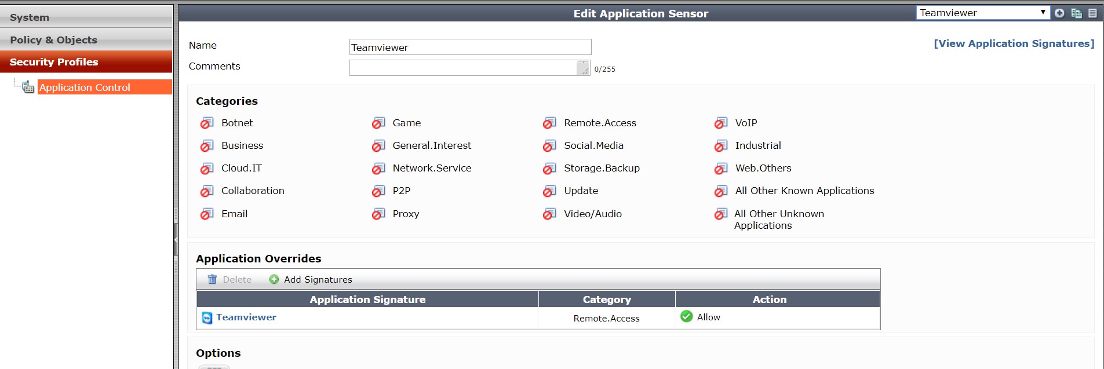
Task: Click the Storage.Backup category block icon
Action: (549, 169)
